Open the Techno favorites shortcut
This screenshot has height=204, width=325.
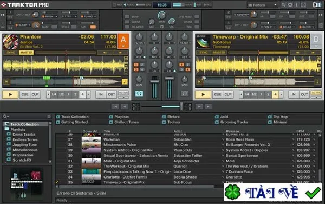[x=174, y=122]
